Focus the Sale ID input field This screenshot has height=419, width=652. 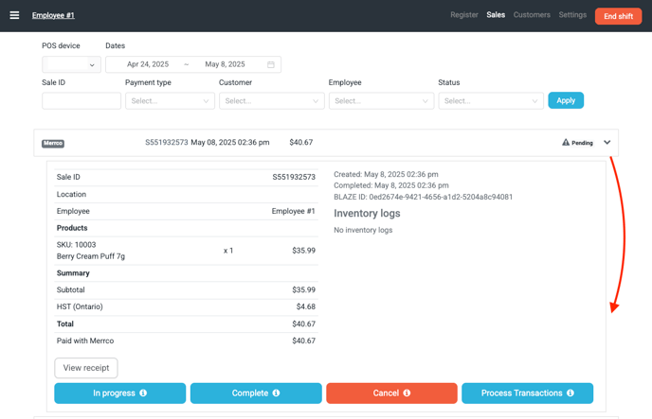tap(81, 100)
